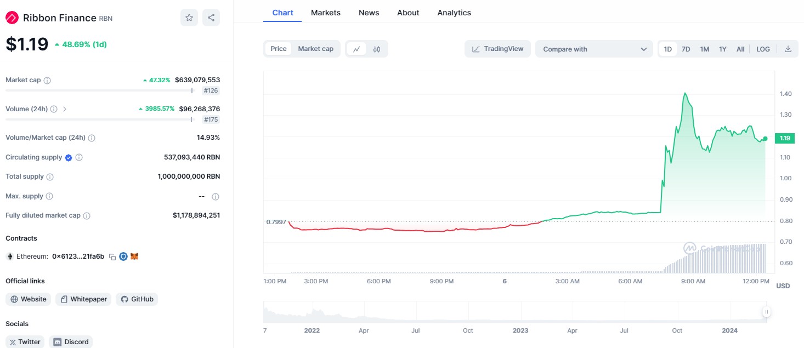Show info tooltip for Circulating supply
Viewport: 804px width, 348px height.
(79, 157)
